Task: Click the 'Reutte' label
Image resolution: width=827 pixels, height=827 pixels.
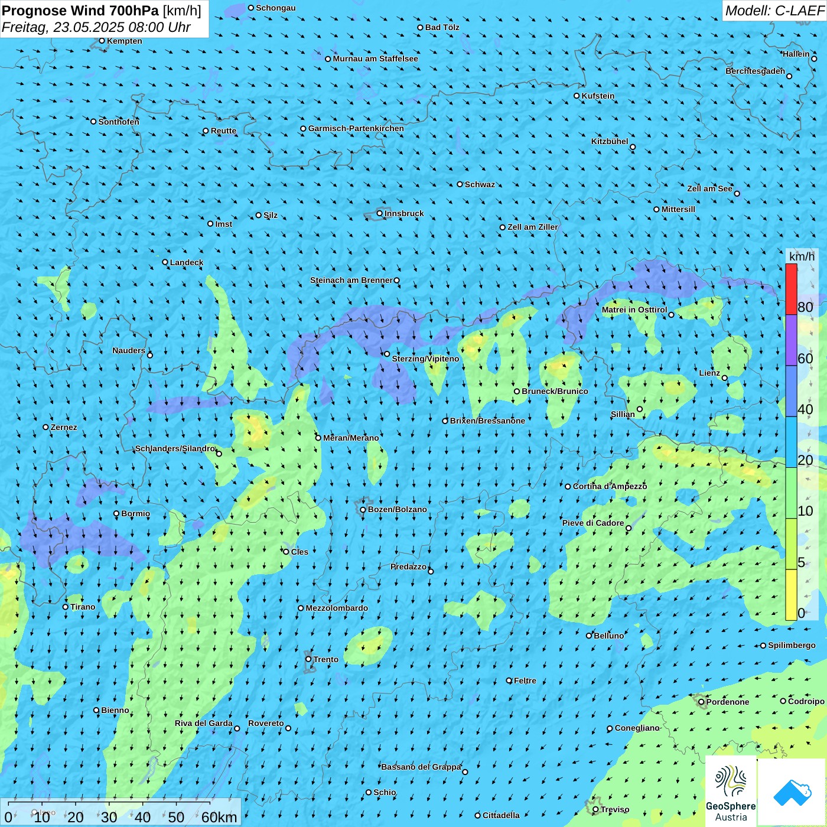Action: tap(223, 131)
